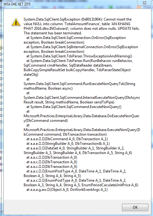Click the TdsParser.Run(RunBehavior runBehavior line
Screen dimensions: 153x216
(x=79, y=61)
